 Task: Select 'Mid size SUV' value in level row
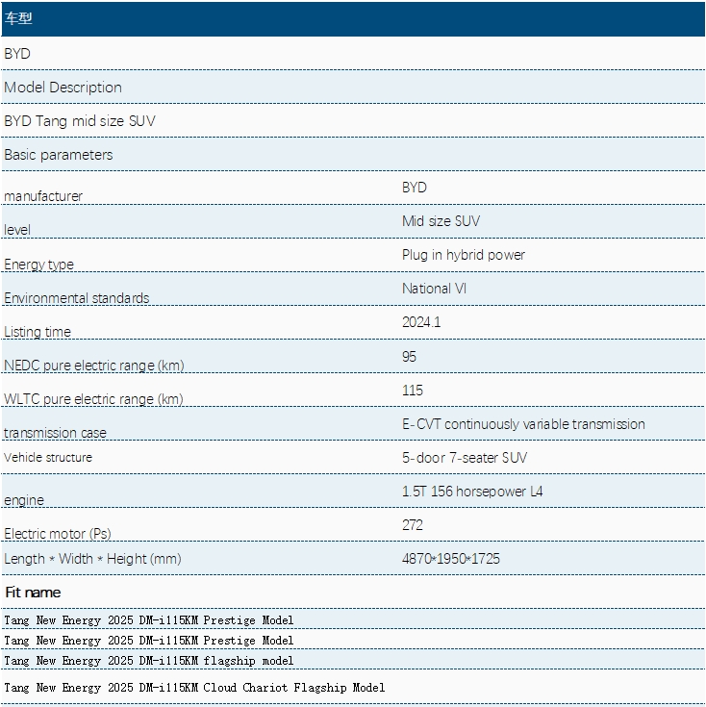pyautogui.click(x=441, y=221)
